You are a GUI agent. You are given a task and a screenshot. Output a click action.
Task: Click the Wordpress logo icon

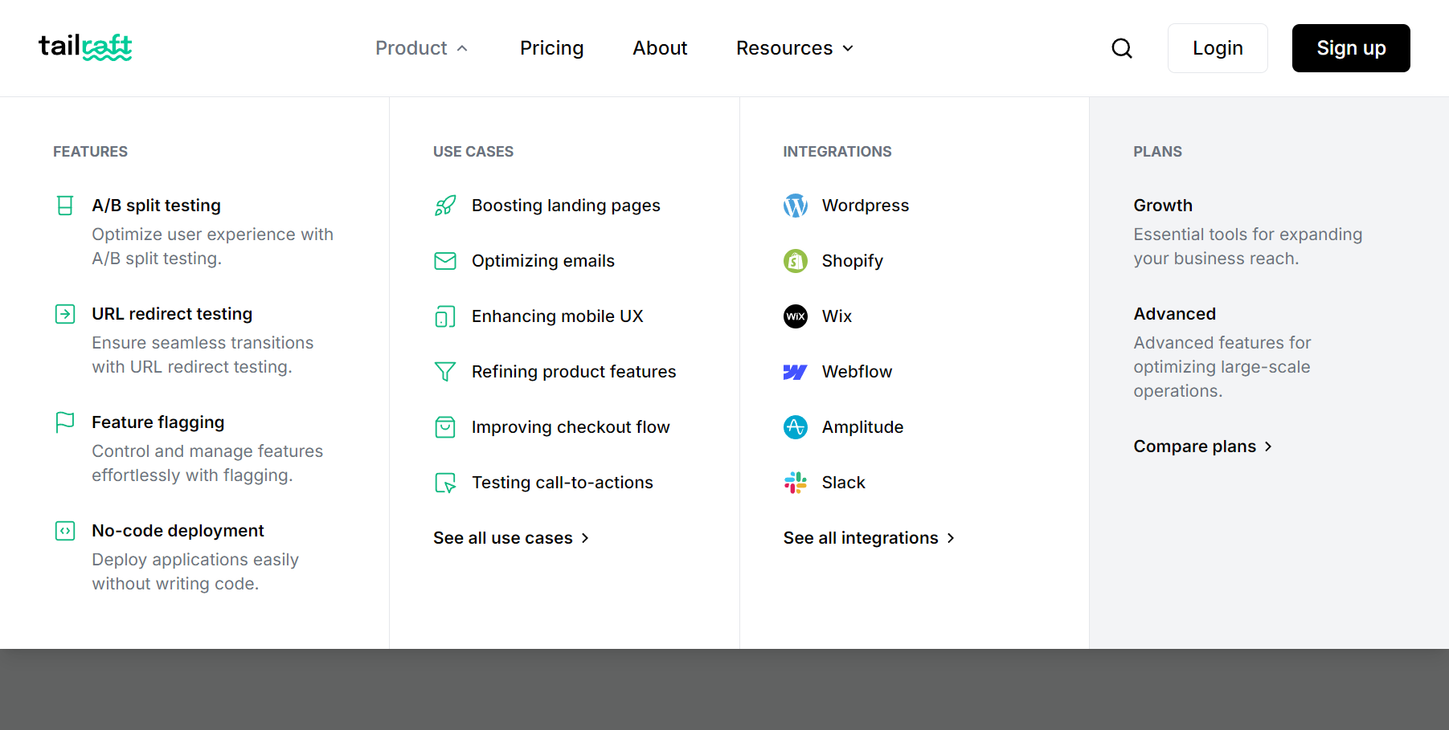point(795,206)
